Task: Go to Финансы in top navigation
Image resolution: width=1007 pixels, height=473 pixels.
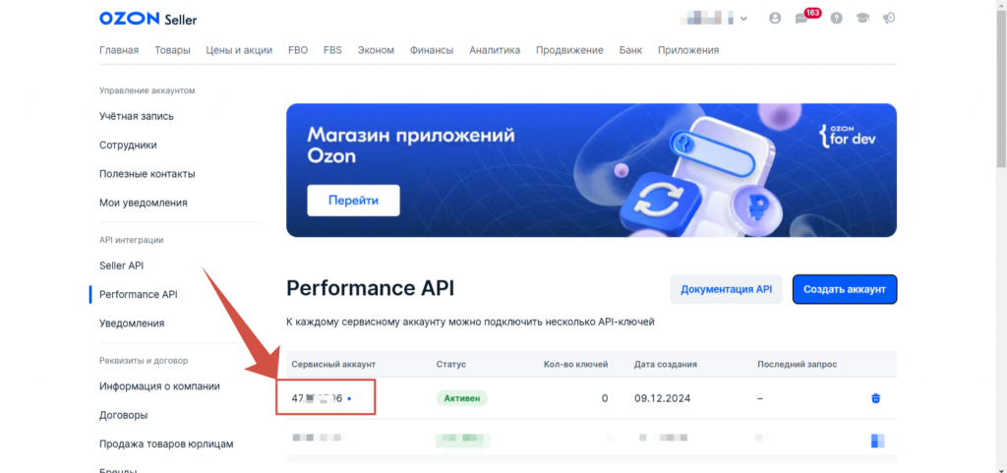Action: pos(432,50)
